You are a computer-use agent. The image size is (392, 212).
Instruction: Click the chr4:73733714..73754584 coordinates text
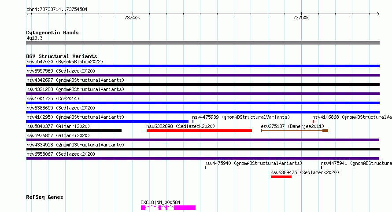coord(57,9)
